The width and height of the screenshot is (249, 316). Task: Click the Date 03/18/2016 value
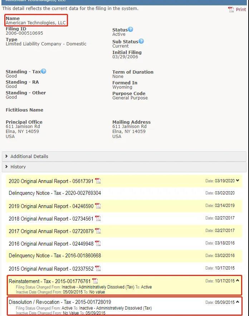click(x=225, y=243)
